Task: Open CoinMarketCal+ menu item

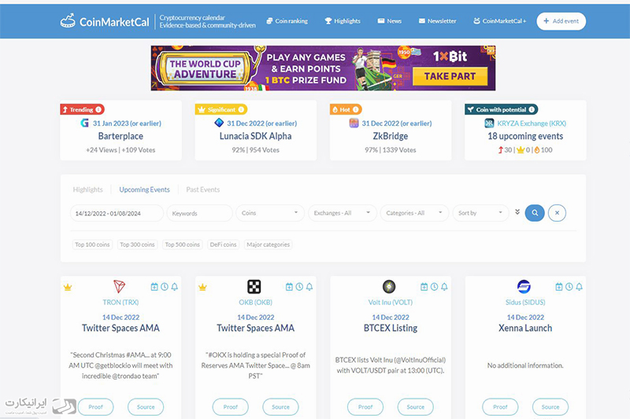Action: [499, 21]
